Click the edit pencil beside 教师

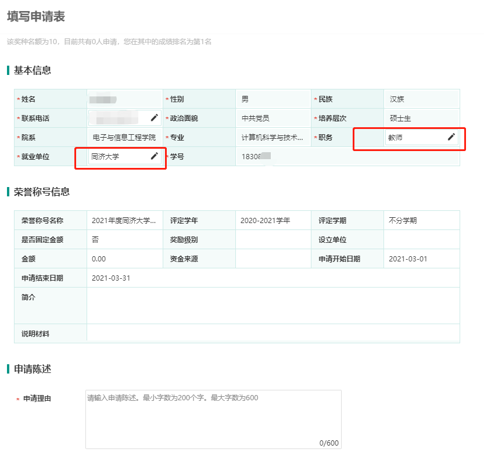[451, 137]
